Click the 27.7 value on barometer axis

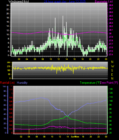[x=111, y=44]
